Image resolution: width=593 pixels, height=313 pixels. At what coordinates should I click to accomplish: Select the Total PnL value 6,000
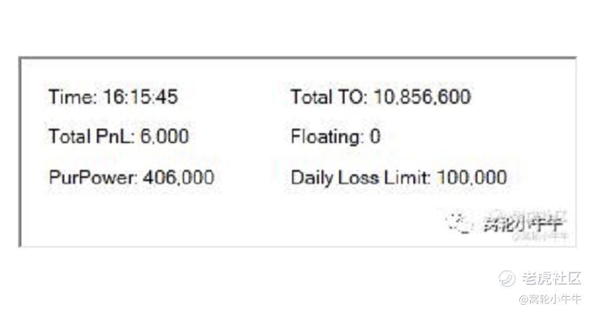point(164,136)
